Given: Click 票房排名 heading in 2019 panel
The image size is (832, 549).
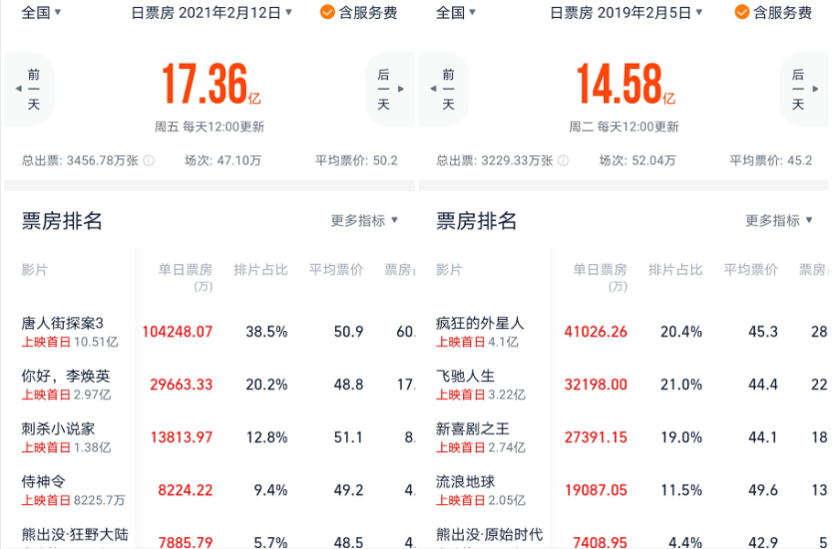Looking at the screenshot, I should (476, 221).
